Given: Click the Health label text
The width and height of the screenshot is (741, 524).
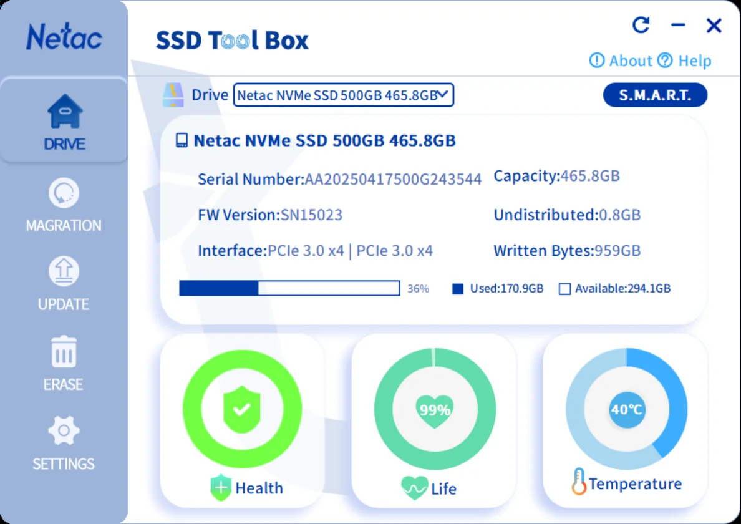Looking at the screenshot, I should click(x=259, y=488).
